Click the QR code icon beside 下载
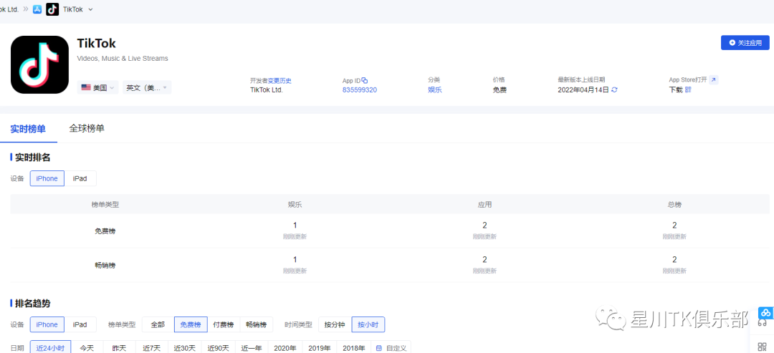 [x=688, y=90]
